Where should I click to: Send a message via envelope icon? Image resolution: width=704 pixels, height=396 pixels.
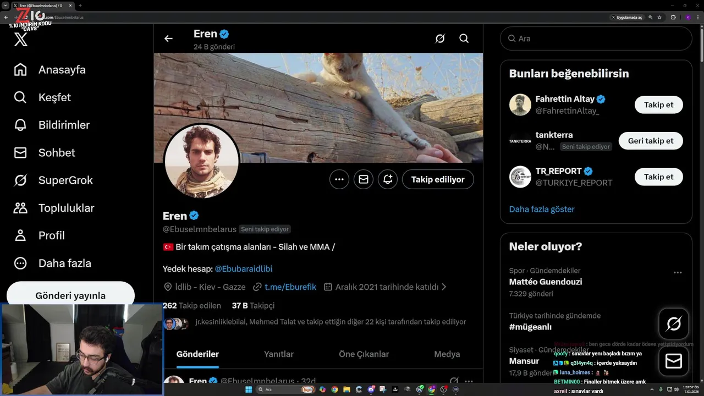(364, 179)
